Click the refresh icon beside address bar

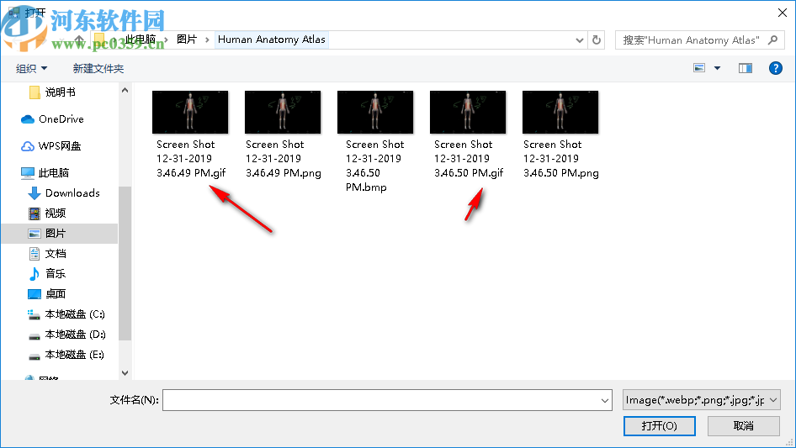(597, 40)
